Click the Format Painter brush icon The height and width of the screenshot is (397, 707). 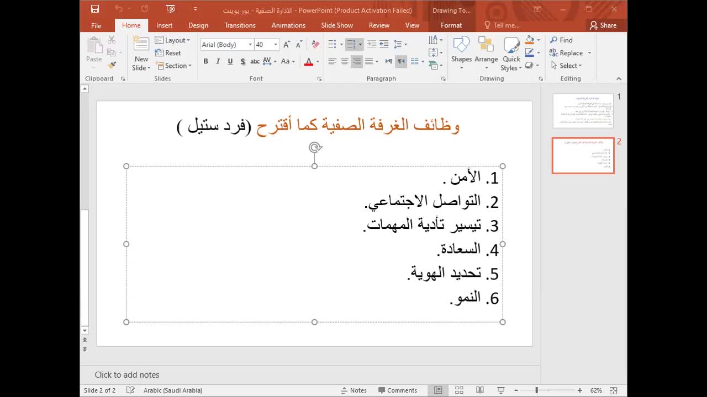coord(112,65)
